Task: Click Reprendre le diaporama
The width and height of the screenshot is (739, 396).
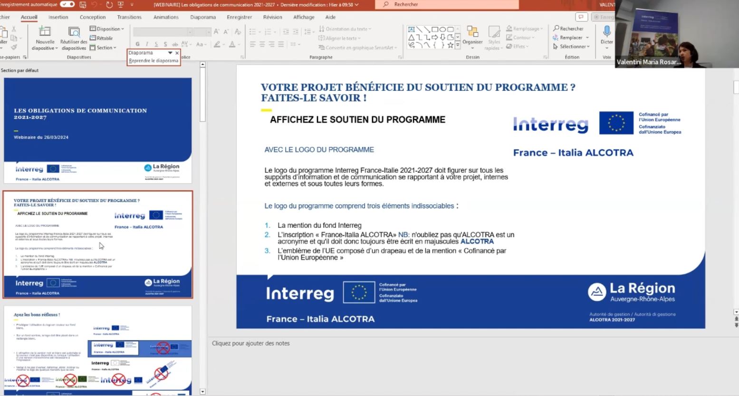Action: [x=154, y=61]
